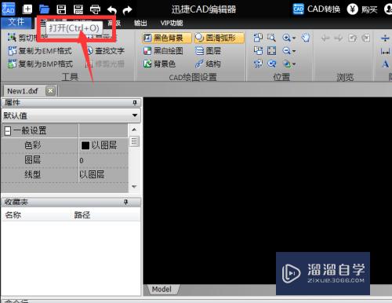Click the third icon in 浏览 group
Viewport: 392px width, 303px height.
(352, 38)
